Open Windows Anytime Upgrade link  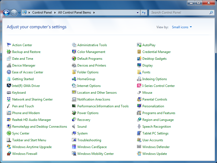(32, 147)
